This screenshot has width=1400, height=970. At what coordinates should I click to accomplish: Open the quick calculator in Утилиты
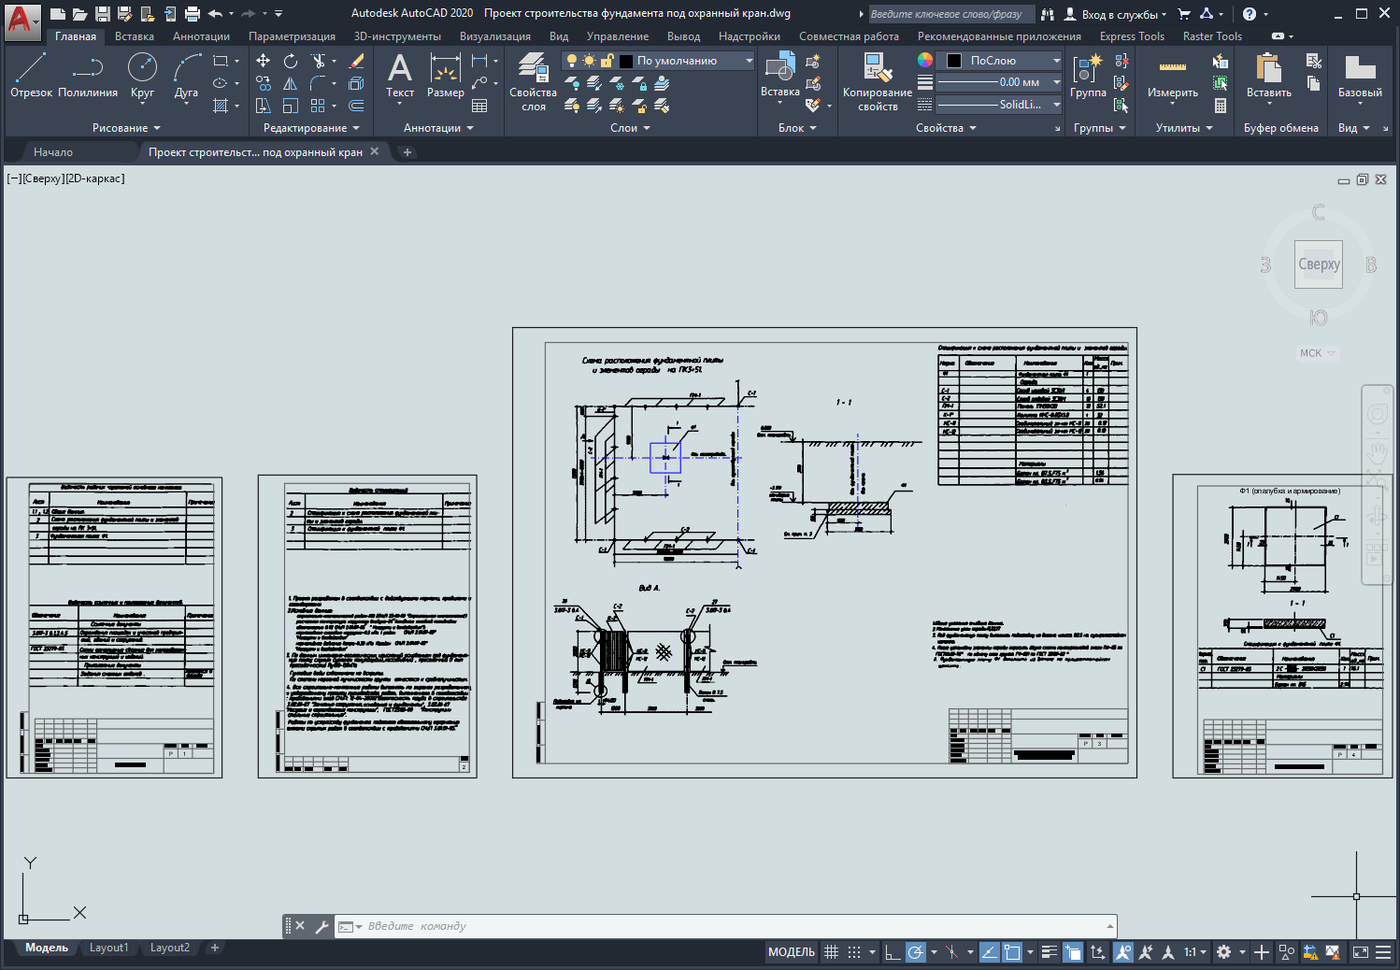pos(1221,106)
